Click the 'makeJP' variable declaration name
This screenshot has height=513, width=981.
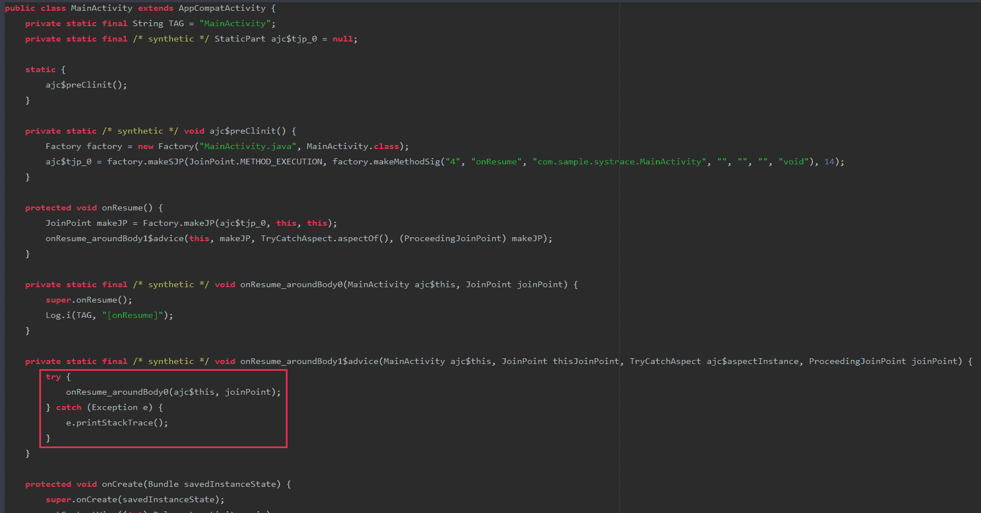[x=112, y=223]
